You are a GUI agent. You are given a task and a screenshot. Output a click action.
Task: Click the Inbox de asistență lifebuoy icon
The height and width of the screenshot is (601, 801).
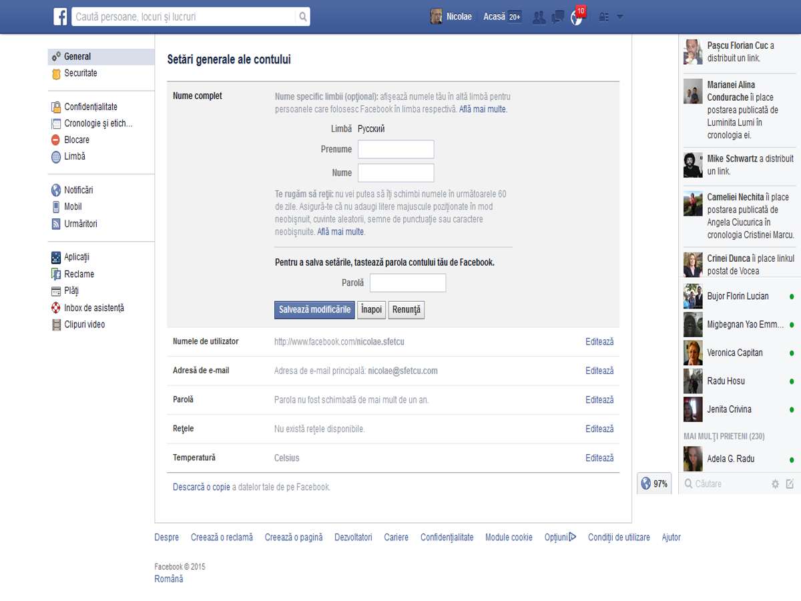(x=56, y=308)
